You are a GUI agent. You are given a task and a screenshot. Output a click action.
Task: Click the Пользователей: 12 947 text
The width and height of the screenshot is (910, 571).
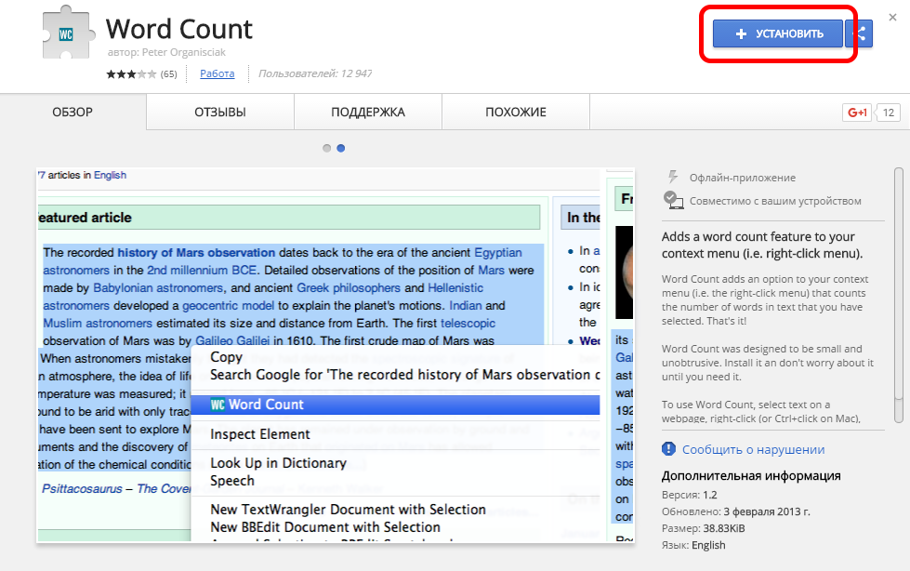click(x=315, y=73)
